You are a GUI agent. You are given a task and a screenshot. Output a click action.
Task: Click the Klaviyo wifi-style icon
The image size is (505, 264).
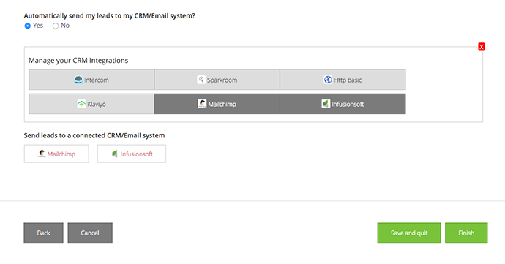81,104
